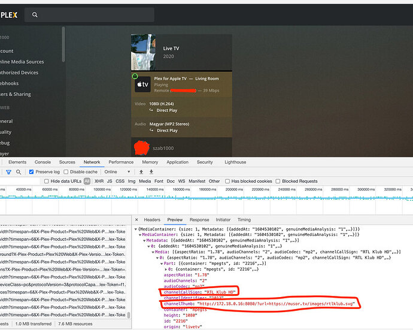
Task: Filter network requests by CSS
Action: coord(120,181)
